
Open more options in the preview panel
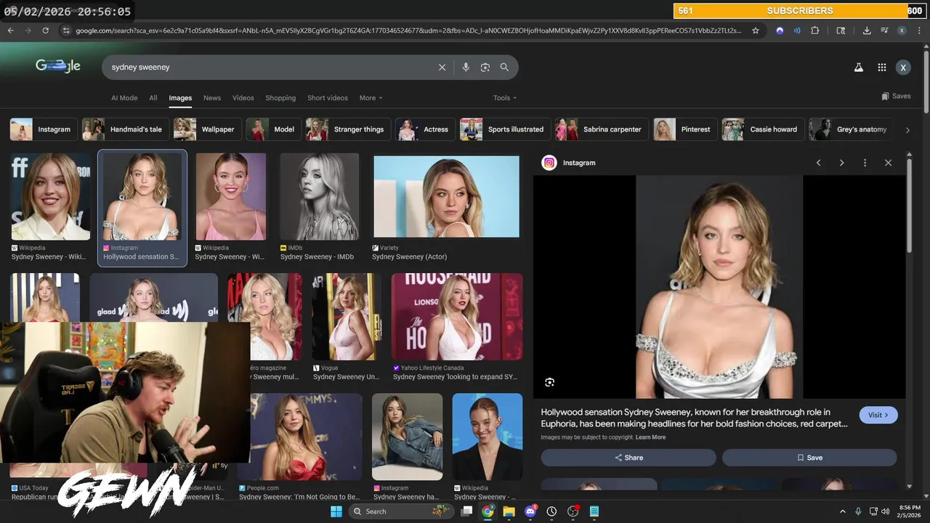click(865, 163)
